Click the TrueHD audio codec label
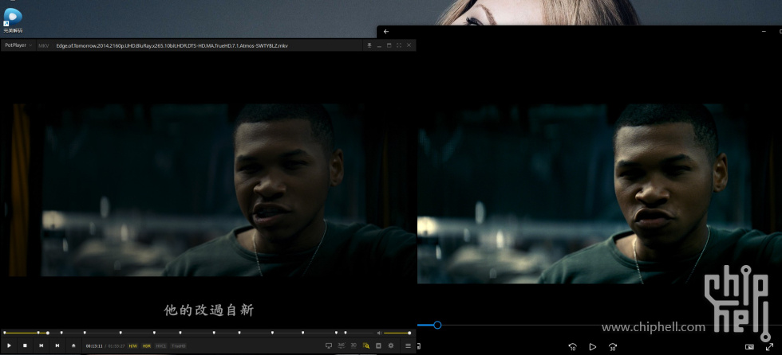 [x=179, y=346]
